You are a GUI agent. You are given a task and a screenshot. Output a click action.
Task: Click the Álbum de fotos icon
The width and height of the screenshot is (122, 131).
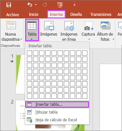[105, 25]
